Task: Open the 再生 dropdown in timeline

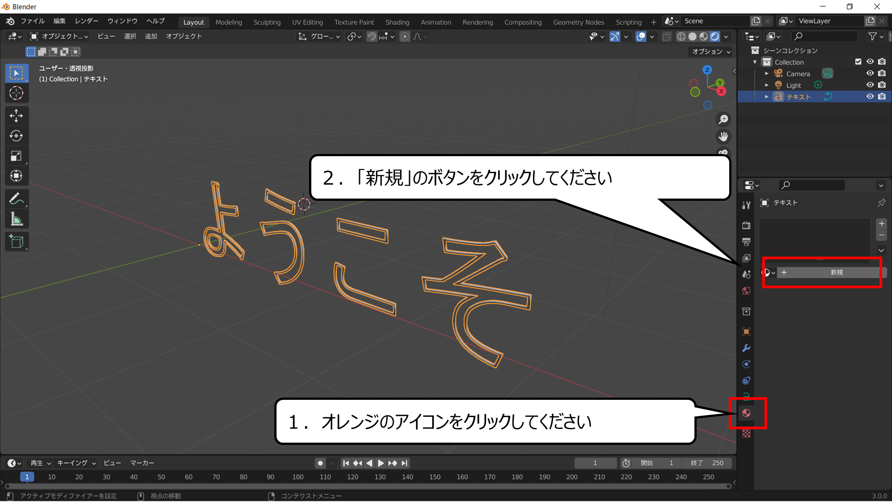Action: (40, 463)
